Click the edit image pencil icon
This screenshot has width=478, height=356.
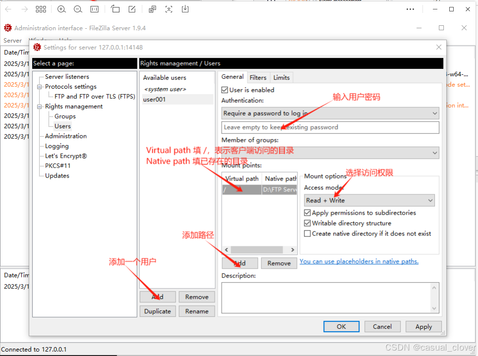click(x=132, y=9)
